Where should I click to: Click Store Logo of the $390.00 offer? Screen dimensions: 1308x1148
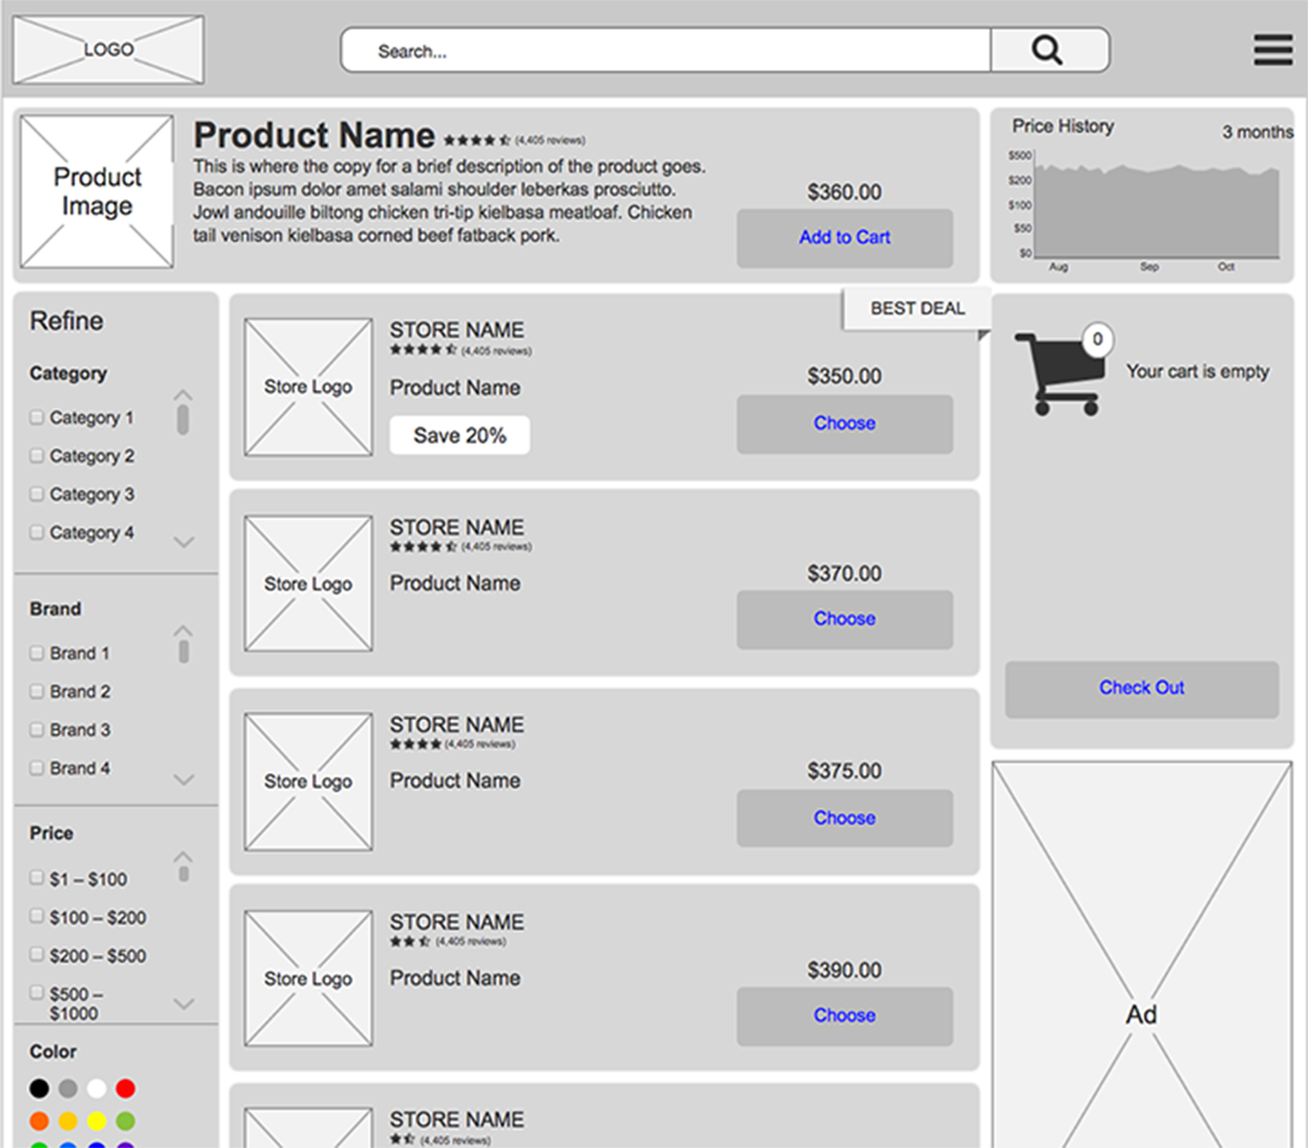[x=308, y=978]
